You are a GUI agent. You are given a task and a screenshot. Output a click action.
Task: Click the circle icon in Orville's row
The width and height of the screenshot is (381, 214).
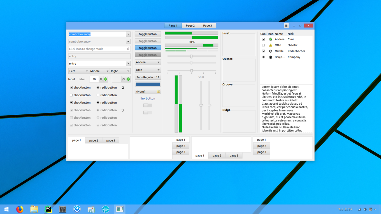(271, 51)
